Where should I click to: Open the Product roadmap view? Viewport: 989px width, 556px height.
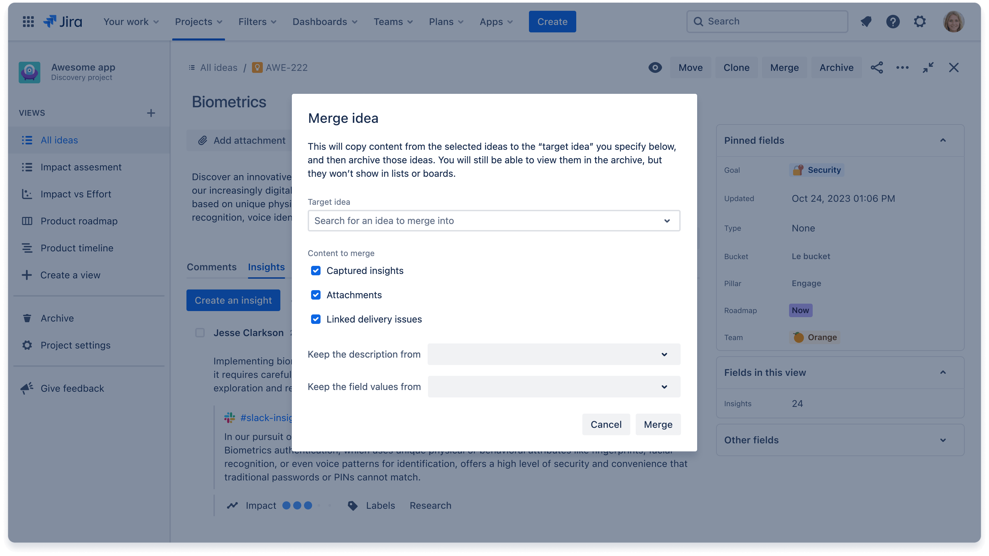coord(79,221)
